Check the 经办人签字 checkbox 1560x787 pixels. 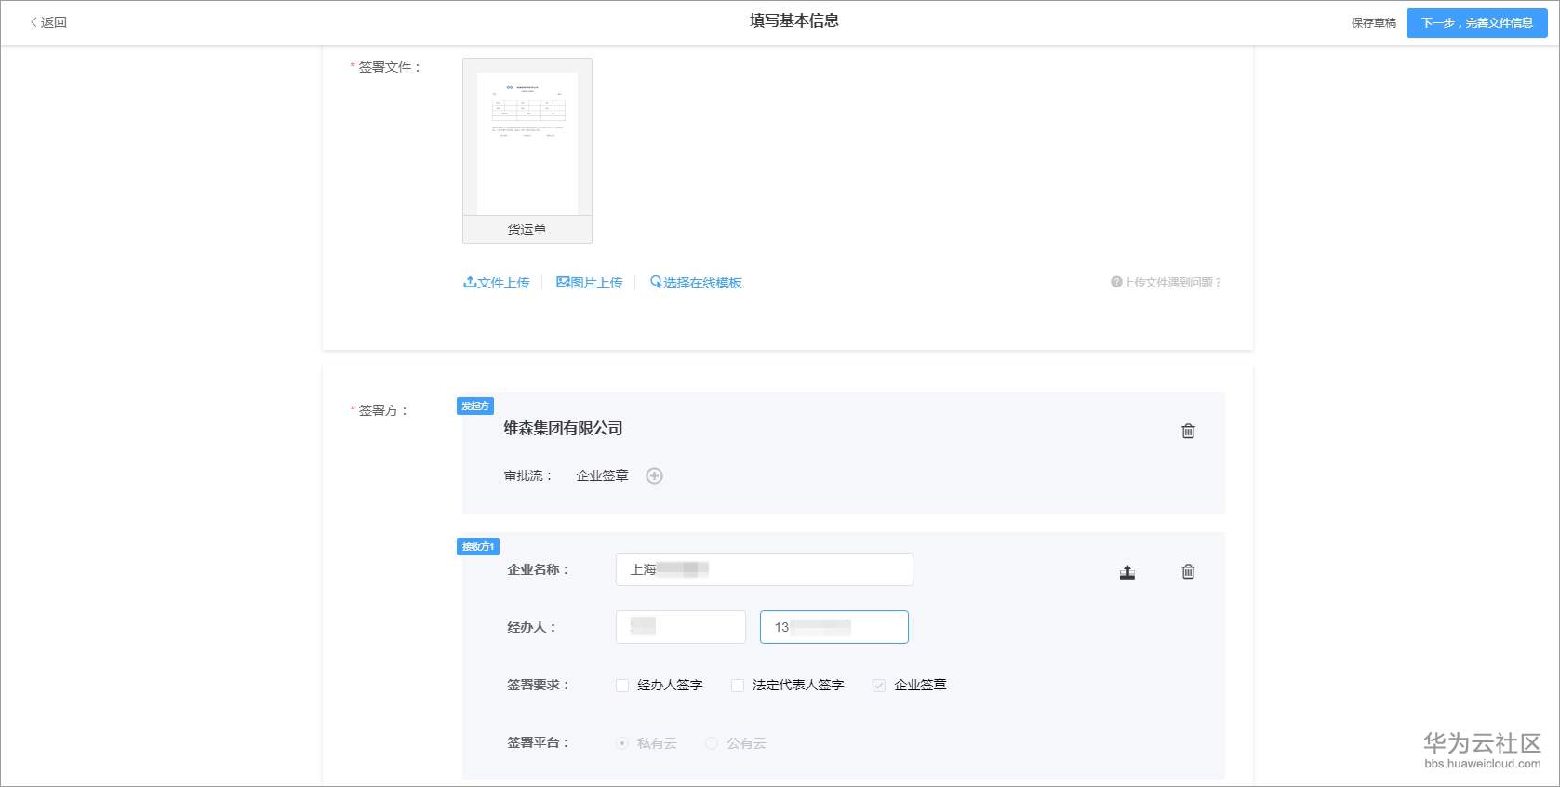(x=622, y=686)
